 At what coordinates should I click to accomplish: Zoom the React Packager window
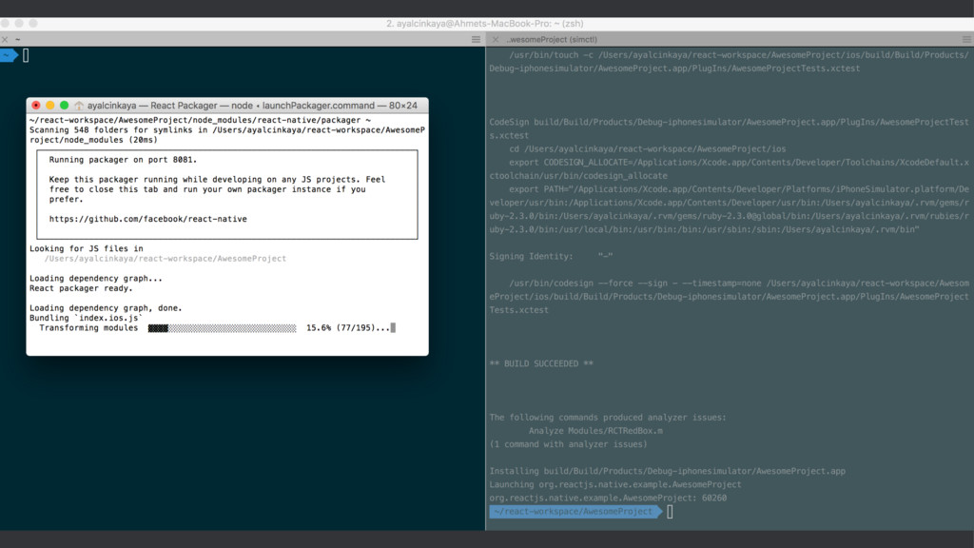pyautogui.click(x=64, y=106)
